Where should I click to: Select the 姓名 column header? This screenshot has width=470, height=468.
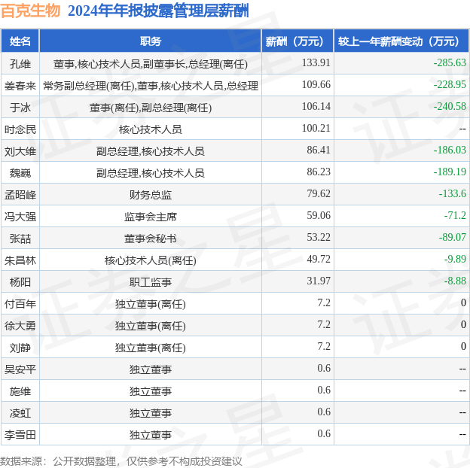click(x=20, y=41)
